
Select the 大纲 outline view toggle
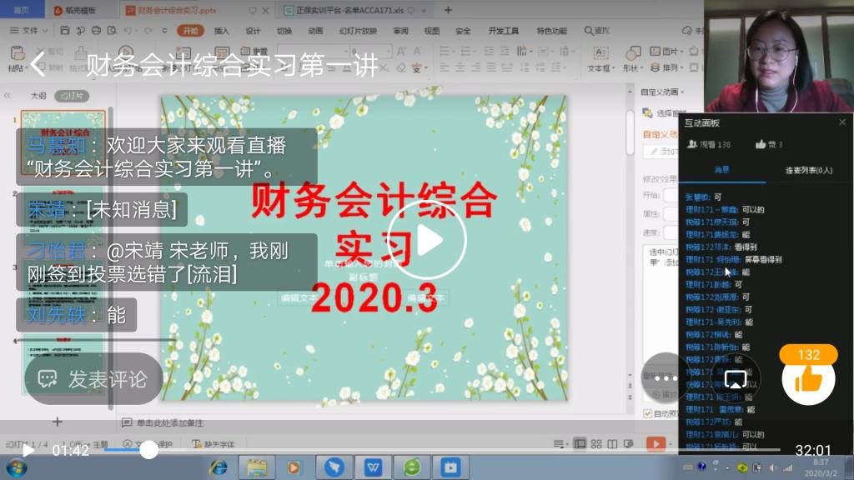click(x=38, y=96)
